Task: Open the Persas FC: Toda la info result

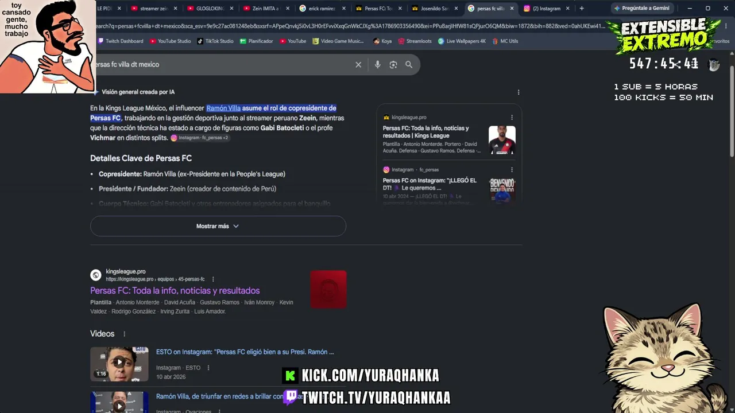Action: pos(175,291)
